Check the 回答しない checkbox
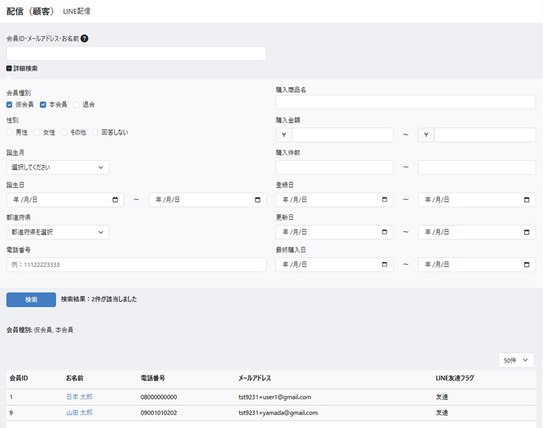This screenshot has height=428, width=543. point(95,132)
